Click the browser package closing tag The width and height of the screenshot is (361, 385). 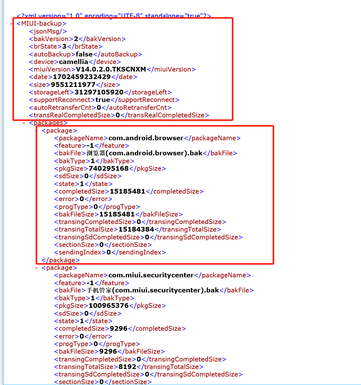point(61,260)
